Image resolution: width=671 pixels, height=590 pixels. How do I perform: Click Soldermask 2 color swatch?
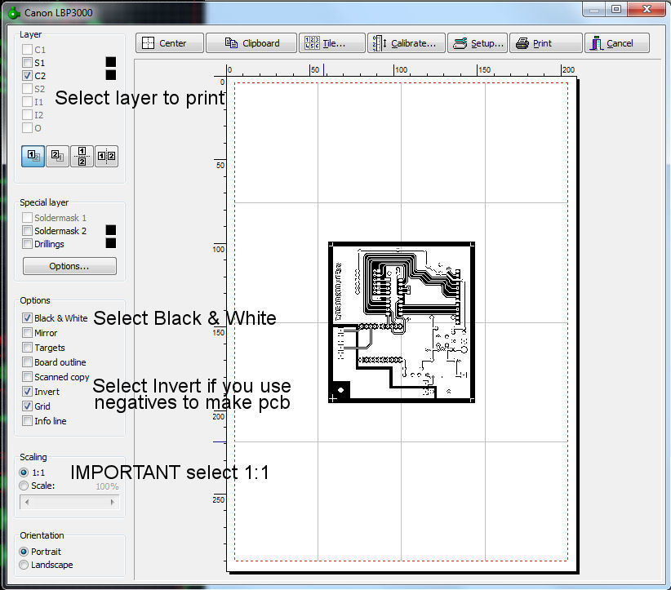pos(111,230)
